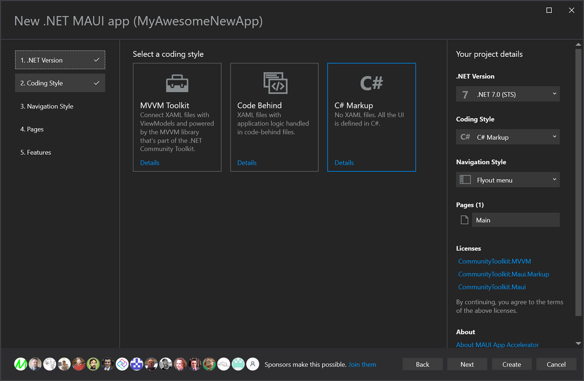Click the green M logo sponsor avatar

pos(21,364)
